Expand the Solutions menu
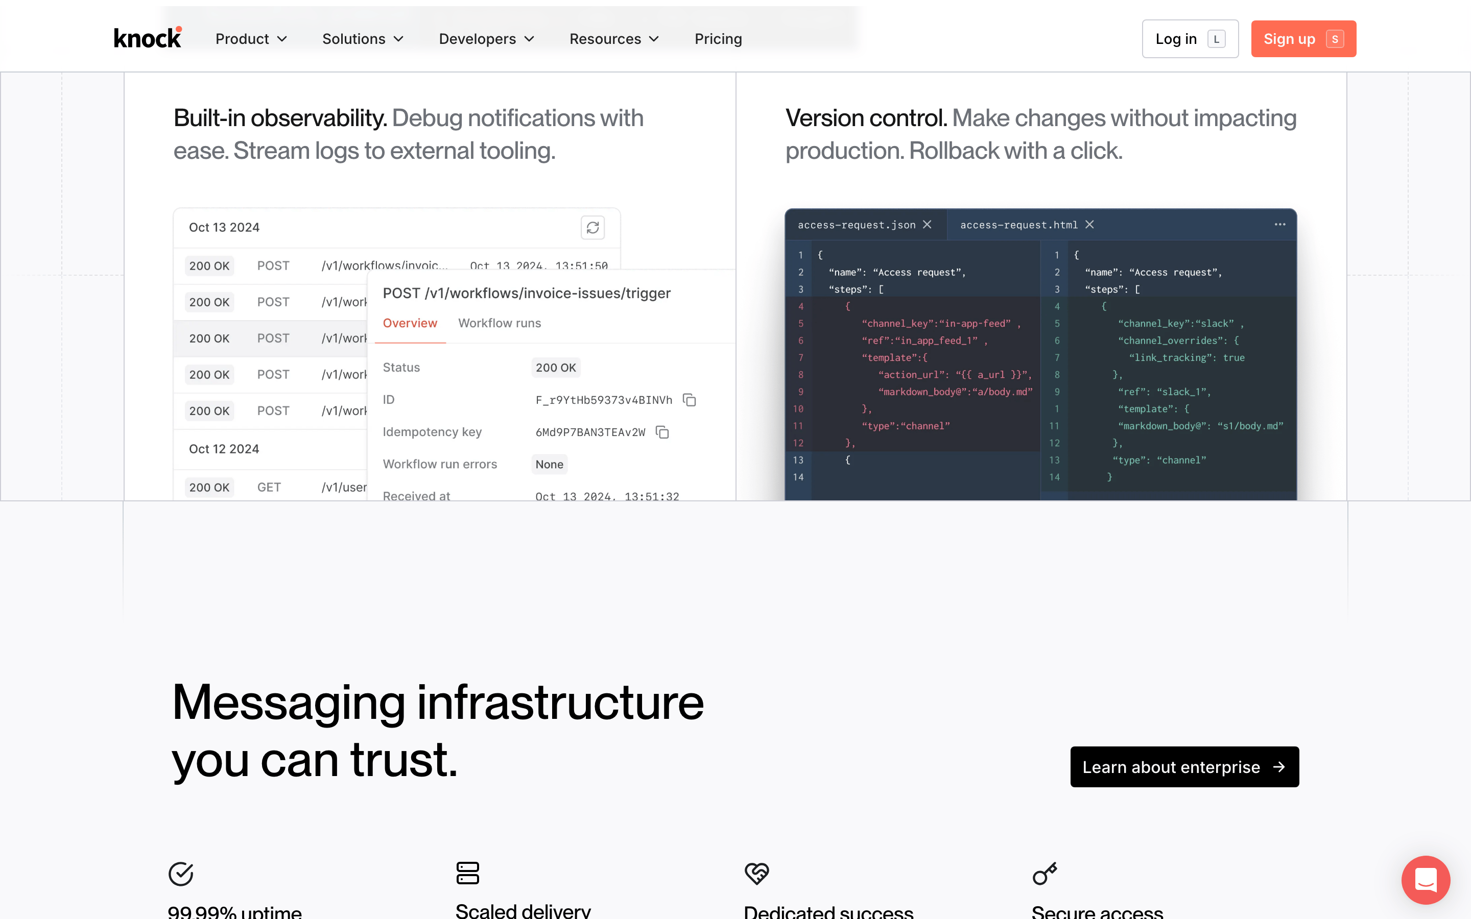 click(x=363, y=39)
